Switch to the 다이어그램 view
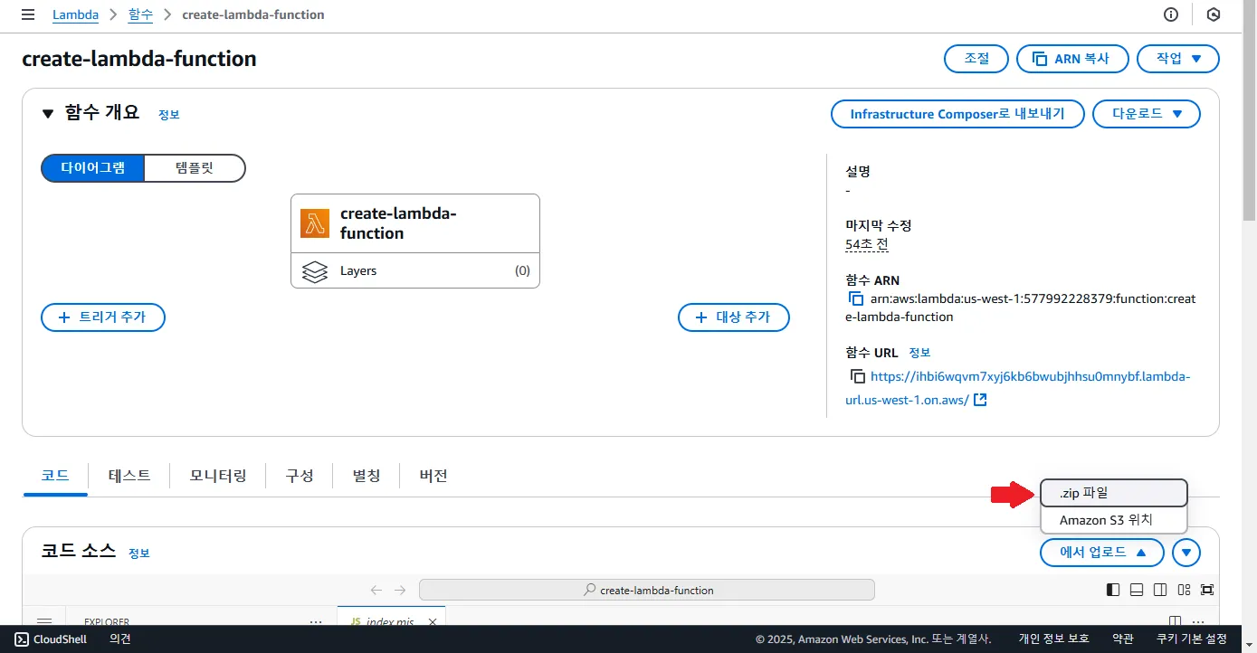The height and width of the screenshot is (653, 1257). [x=93, y=168]
